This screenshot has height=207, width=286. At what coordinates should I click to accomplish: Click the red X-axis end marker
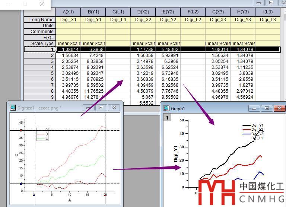pos(105,195)
